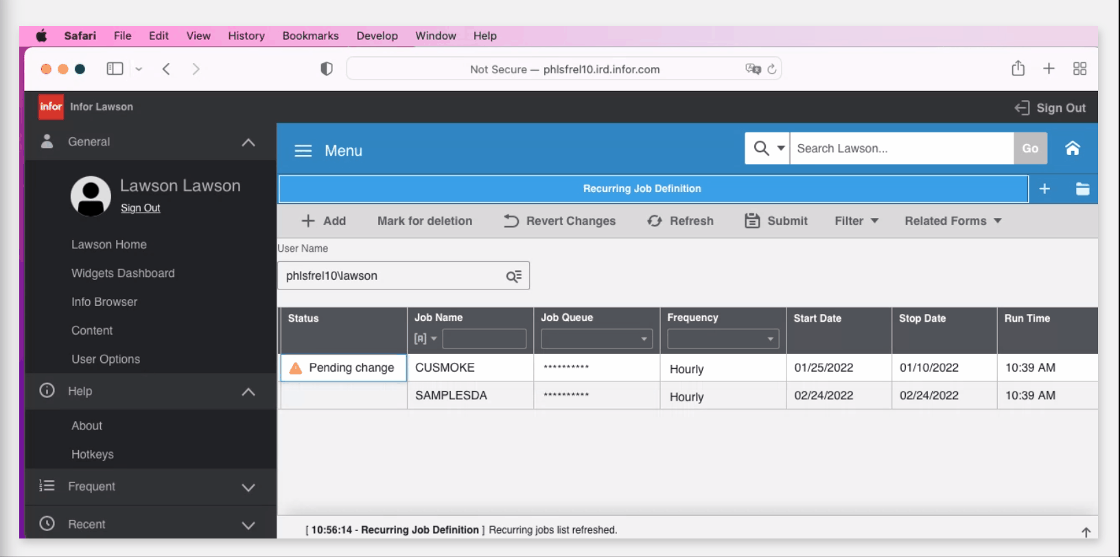This screenshot has height=557, width=1120.
Task: Open a new Safari tab with the plus icon
Action: coord(1049,69)
